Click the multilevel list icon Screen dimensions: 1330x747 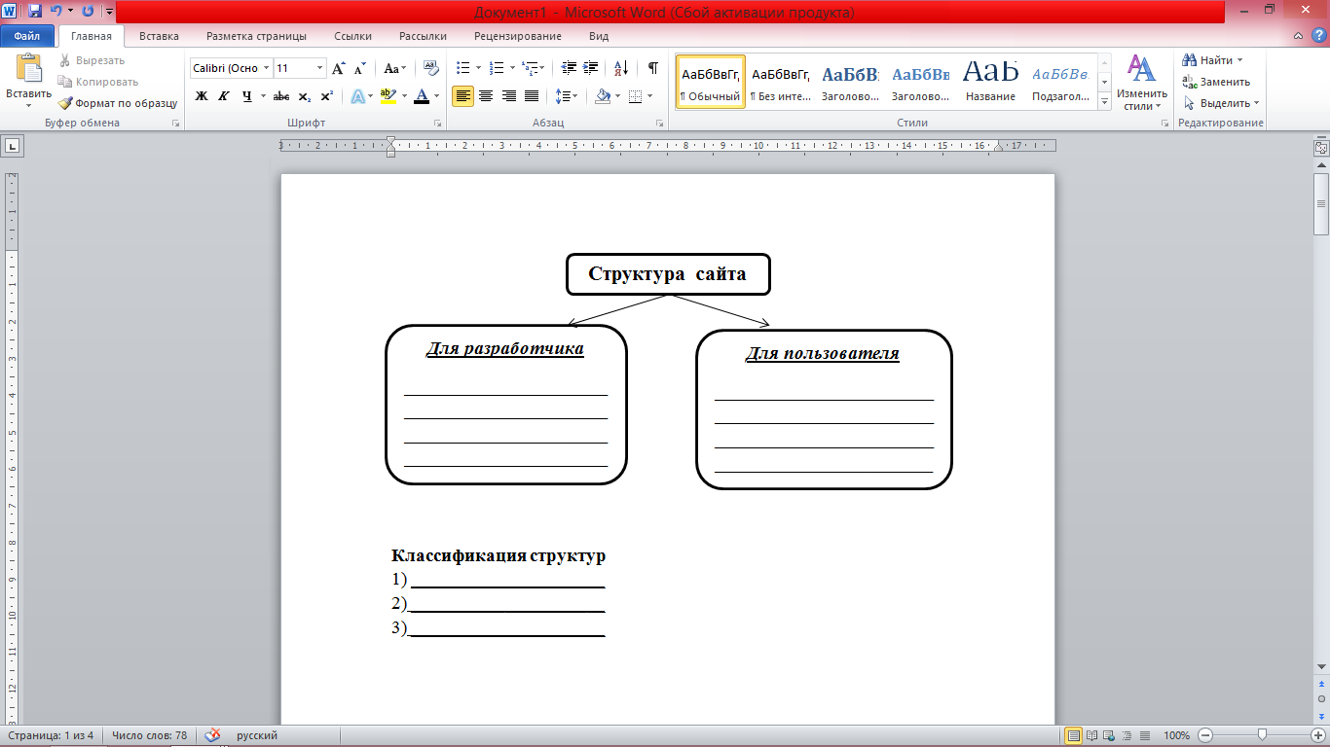point(529,68)
